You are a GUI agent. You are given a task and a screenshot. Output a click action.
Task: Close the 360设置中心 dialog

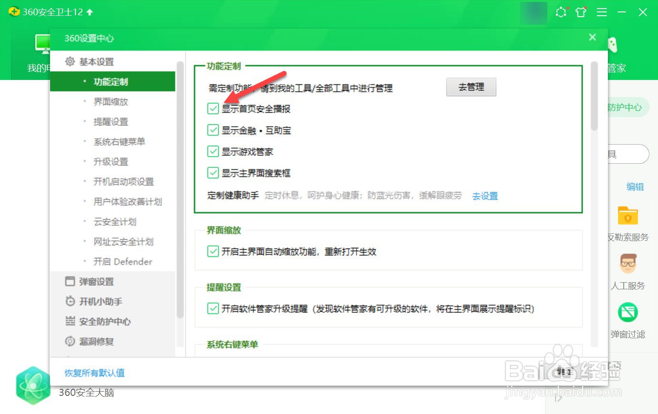click(592, 37)
